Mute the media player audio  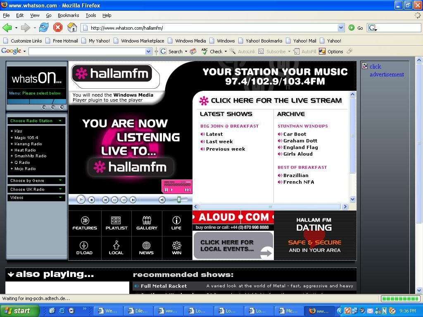pos(162,200)
